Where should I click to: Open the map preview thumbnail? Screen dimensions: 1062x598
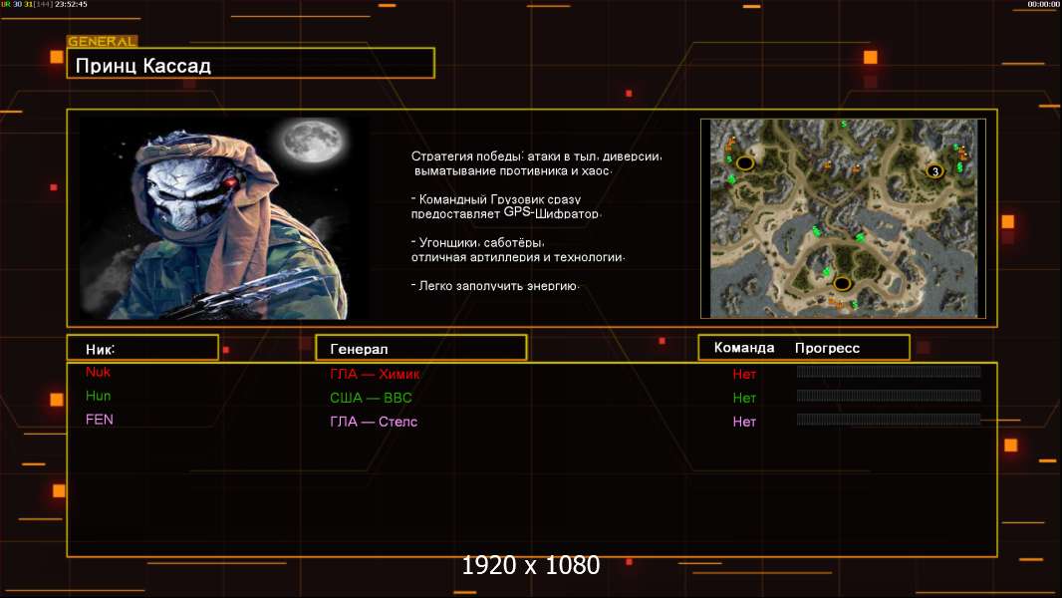843,218
